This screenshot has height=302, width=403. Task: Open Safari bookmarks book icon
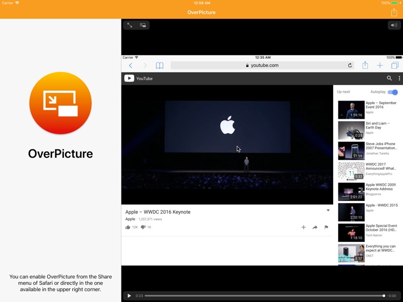click(160, 66)
